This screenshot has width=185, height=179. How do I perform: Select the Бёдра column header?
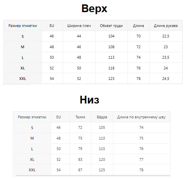point(102,117)
